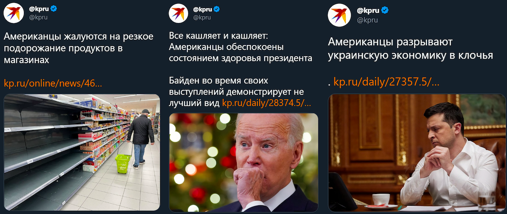Click the bold @kpru display name on the third tweet

click(368, 11)
